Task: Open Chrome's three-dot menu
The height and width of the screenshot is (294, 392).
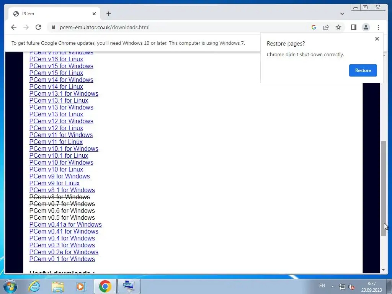Action: coord(379,27)
